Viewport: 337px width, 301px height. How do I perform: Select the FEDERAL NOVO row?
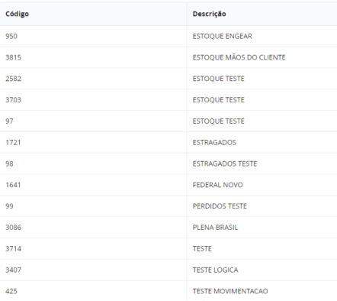coord(168,185)
